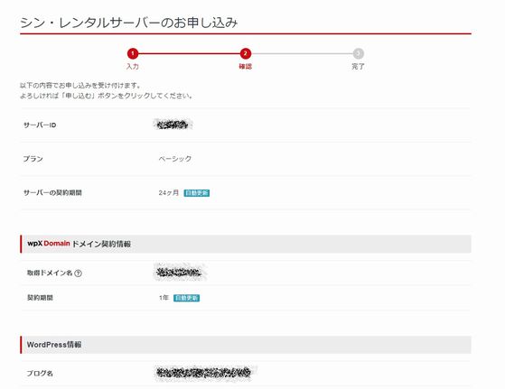The width and height of the screenshot is (505, 389).
Task: Click the サーバーの契約期間 row label
Action: [52, 193]
